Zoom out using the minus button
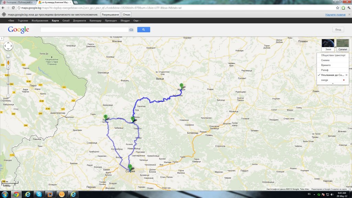The image size is (352, 198). point(8,96)
